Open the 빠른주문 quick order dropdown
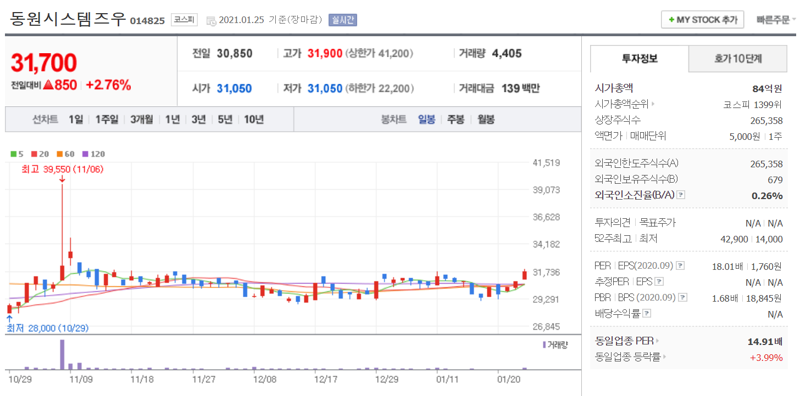Viewport: 800px width, 396px height. 775,20
